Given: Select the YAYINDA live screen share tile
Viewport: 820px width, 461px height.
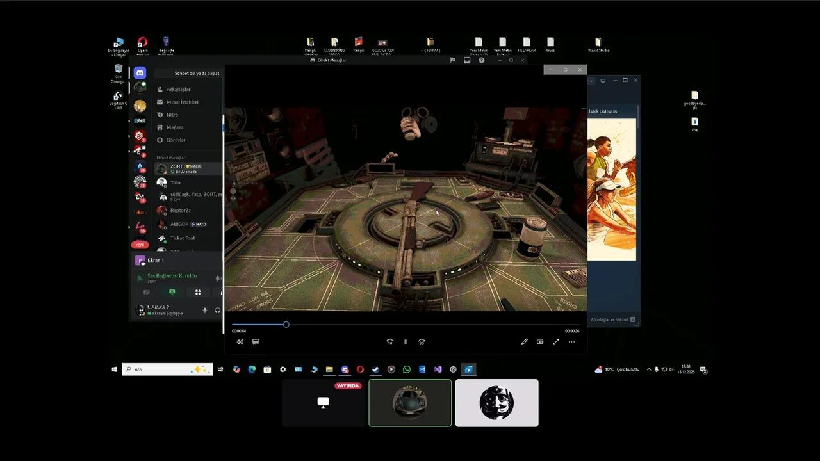Looking at the screenshot, I should pyautogui.click(x=324, y=403).
